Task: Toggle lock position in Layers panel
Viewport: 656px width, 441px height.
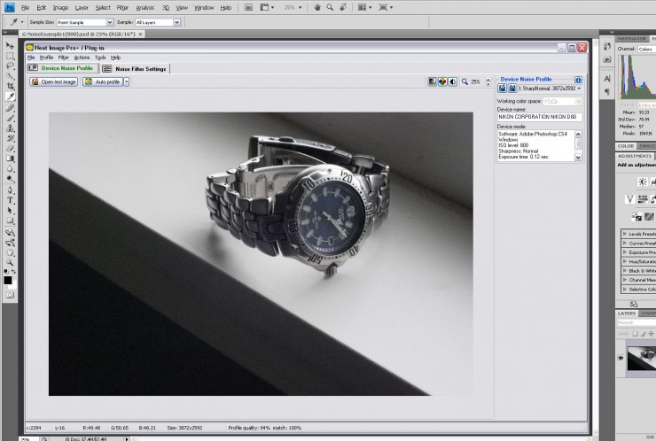Action: pos(651,334)
